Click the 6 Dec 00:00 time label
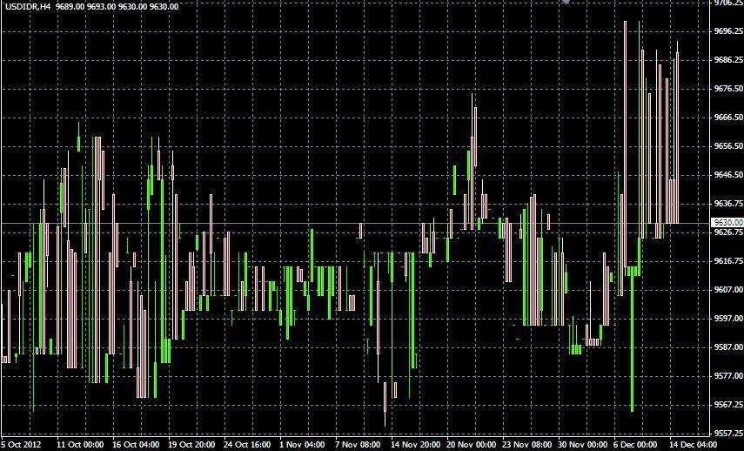The image size is (744, 451). tap(636, 445)
